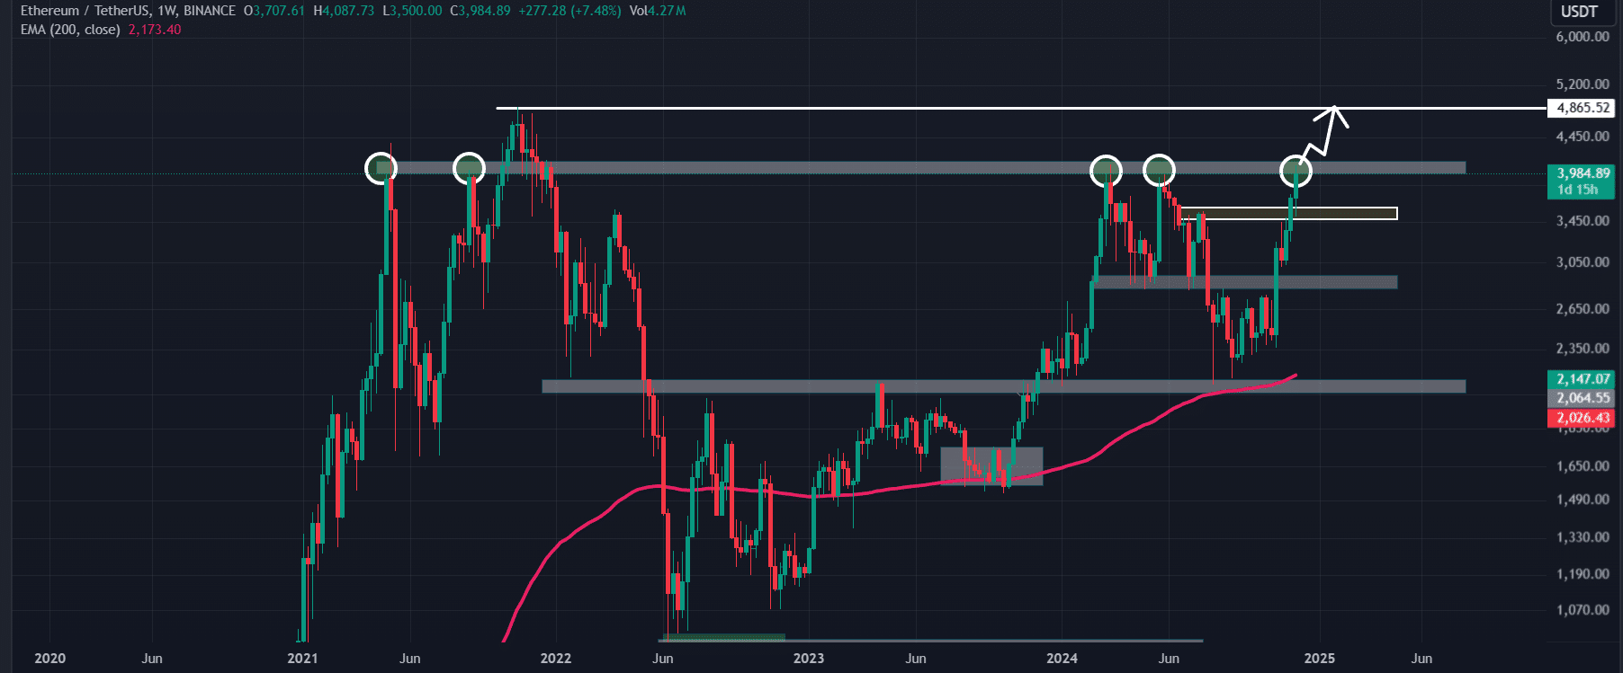Screen dimensions: 1623x673
Task: Click the red 2,026.43 price label
Action: click(1581, 418)
